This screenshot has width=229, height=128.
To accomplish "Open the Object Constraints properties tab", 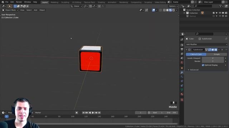I will pyautogui.click(x=182, y=85).
